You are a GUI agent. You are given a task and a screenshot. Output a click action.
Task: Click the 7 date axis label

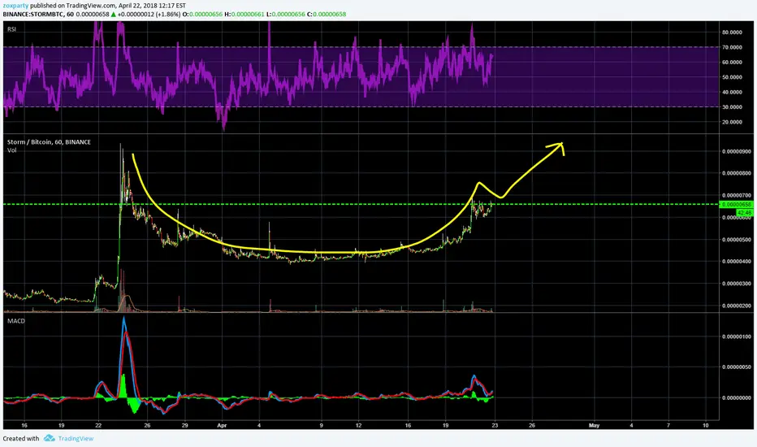coord(668,426)
